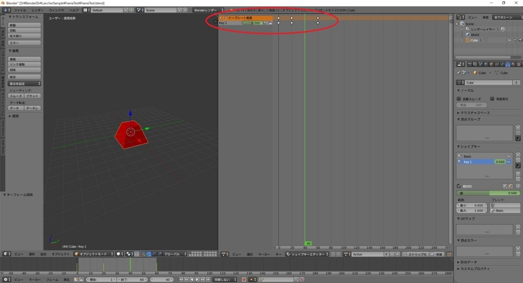Select the World item in the outliner
This screenshot has height=283, width=523.
[x=475, y=35]
